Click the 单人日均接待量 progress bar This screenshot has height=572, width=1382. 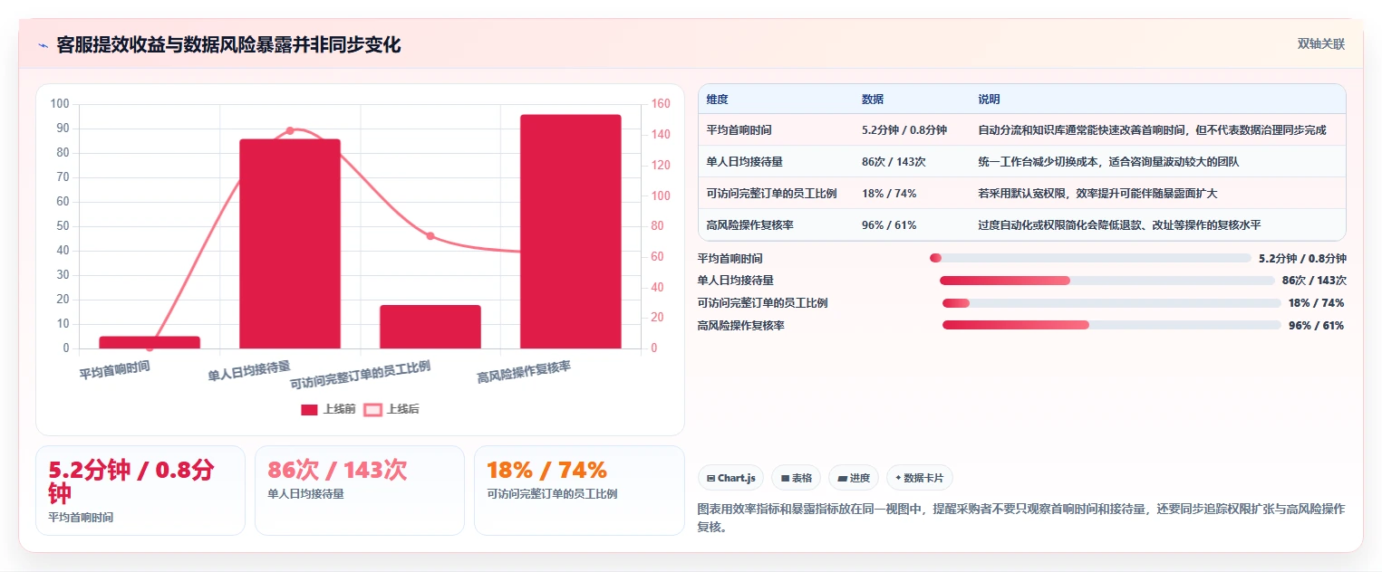pyautogui.click(x=1107, y=281)
